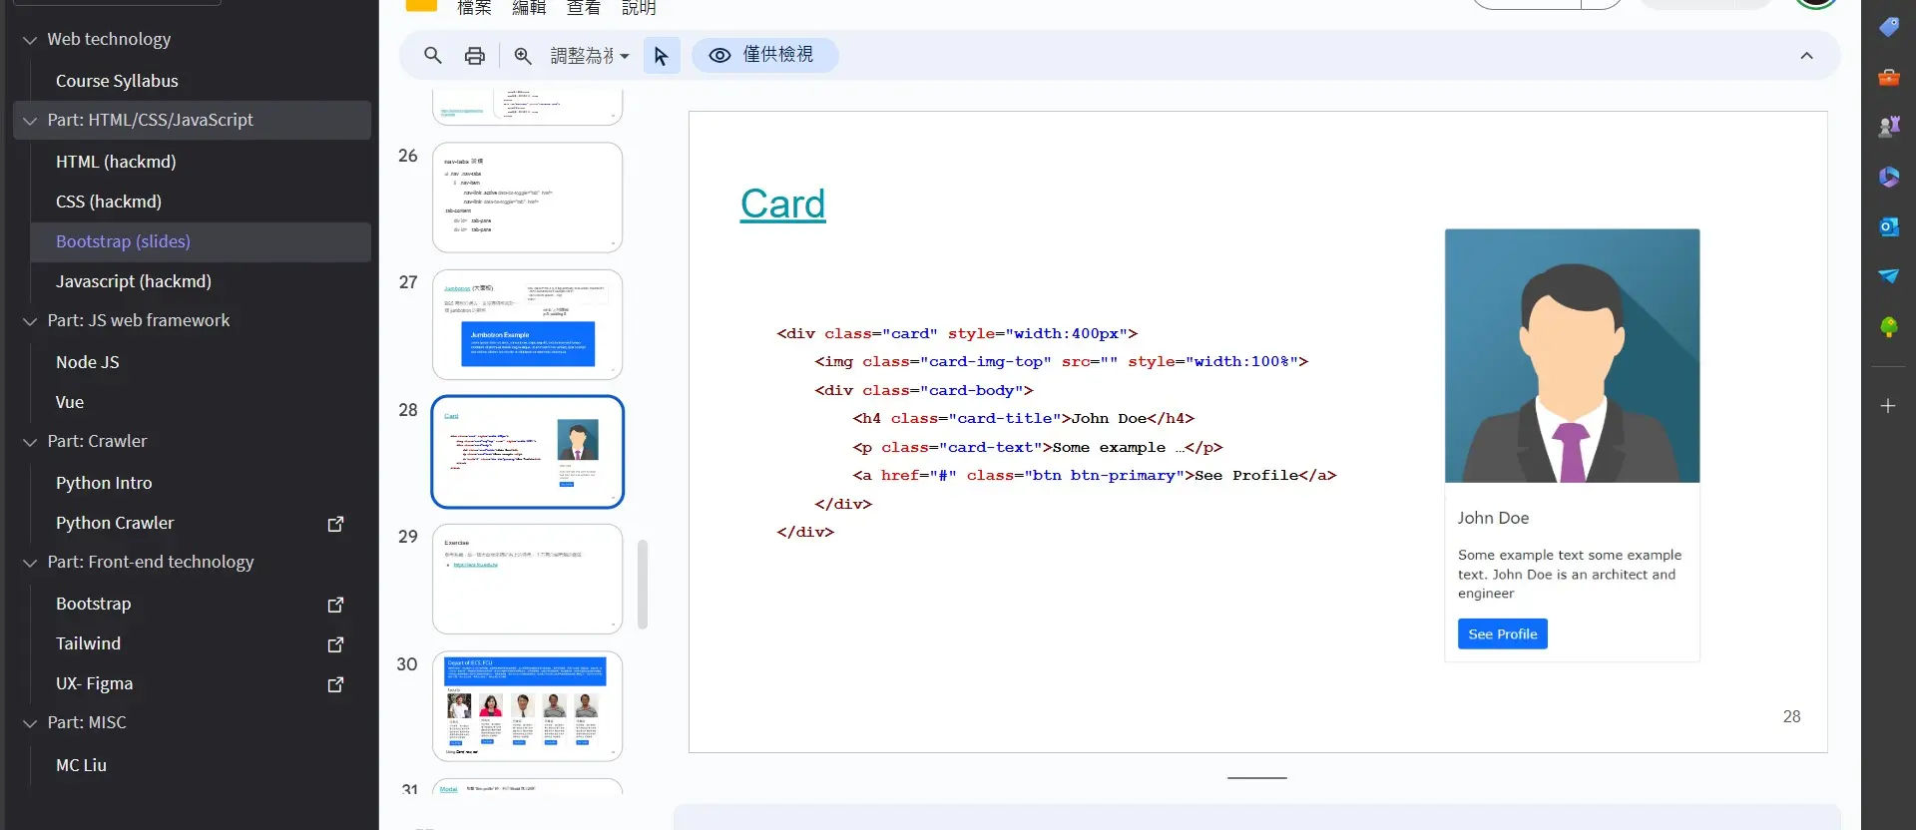Image resolution: width=1916 pixels, height=830 pixels.
Task: Collapse the Web technology tree section
Action: point(30,40)
